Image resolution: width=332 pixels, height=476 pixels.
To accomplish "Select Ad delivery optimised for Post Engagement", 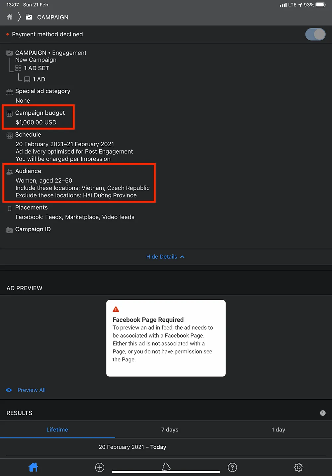I will click(x=74, y=152).
